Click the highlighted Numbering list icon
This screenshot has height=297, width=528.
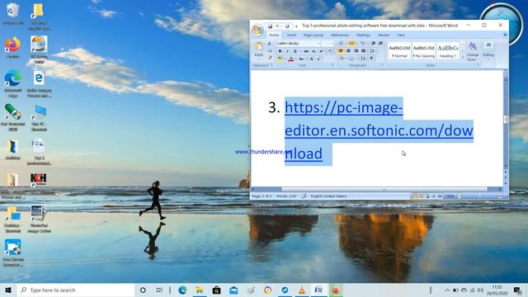pyautogui.click(x=351, y=43)
